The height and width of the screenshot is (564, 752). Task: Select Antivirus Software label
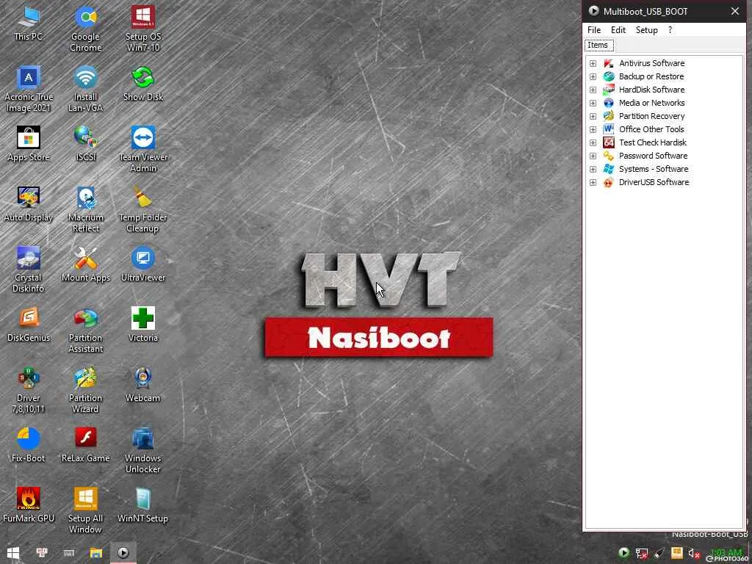coord(652,63)
